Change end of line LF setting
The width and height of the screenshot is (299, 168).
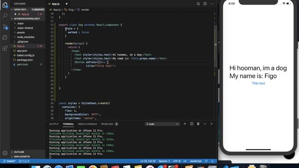click(185, 161)
